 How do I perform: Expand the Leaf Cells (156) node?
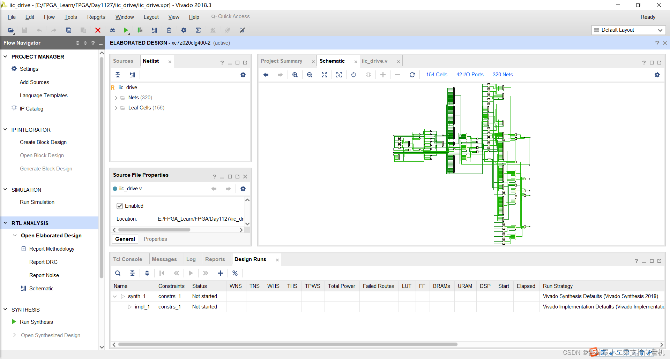[116, 108]
